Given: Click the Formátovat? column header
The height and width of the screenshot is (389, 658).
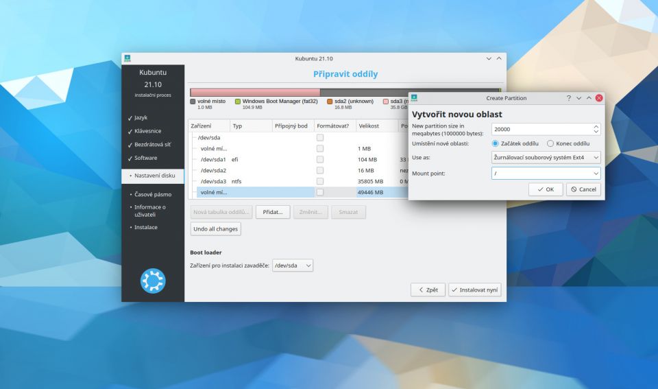Looking at the screenshot, I should [335, 126].
